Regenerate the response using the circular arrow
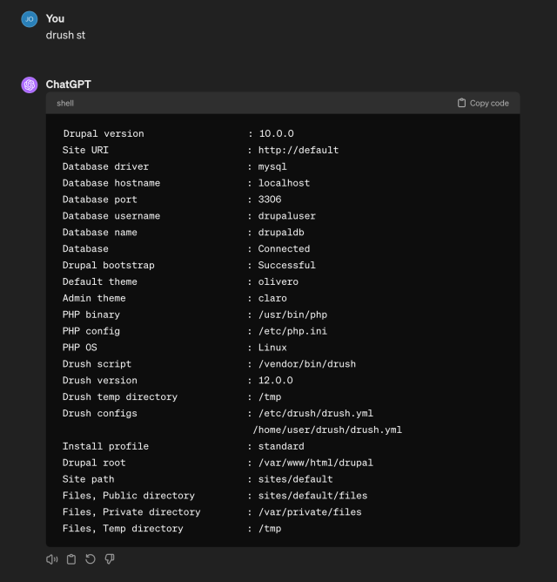Screen dimensions: 557x582 point(91,558)
